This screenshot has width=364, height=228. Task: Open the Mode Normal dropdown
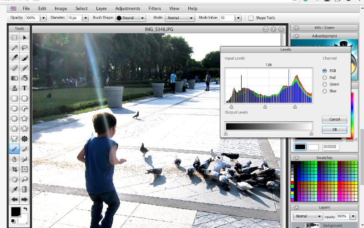tap(180, 18)
